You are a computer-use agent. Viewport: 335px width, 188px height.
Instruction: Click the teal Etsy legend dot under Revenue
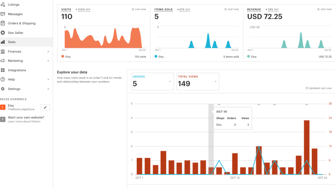[x=248, y=56]
